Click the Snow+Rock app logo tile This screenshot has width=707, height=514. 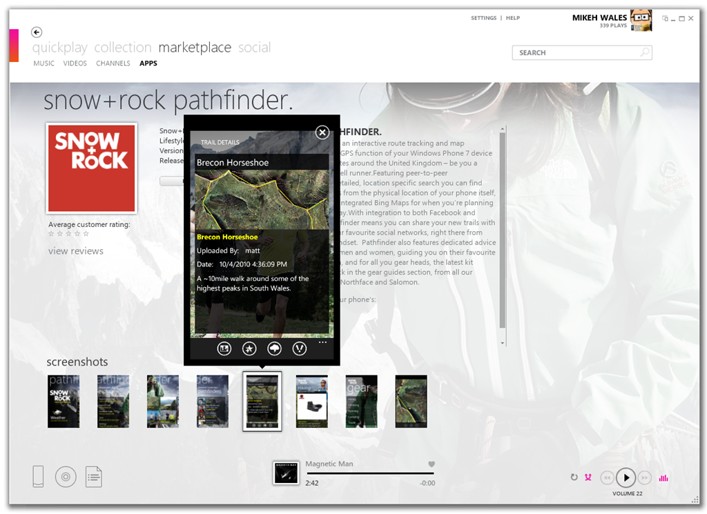(92, 168)
